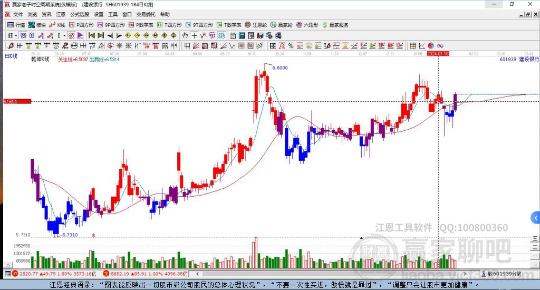Toggle the crosshair cursor tool
This screenshot has width=540, height=290.
(x=194, y=35)
